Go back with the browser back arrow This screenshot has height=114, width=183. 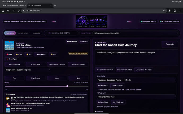pyautogui.click(x=8, y=11)
